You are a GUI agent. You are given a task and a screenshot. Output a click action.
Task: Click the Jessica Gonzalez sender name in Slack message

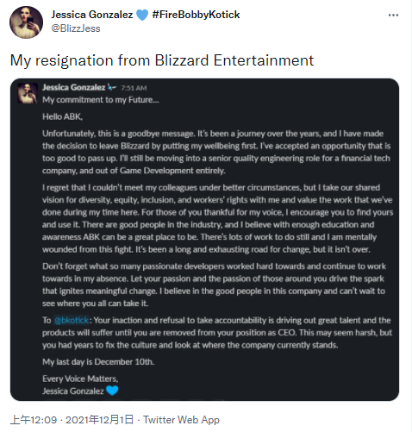tap(74, 87)
